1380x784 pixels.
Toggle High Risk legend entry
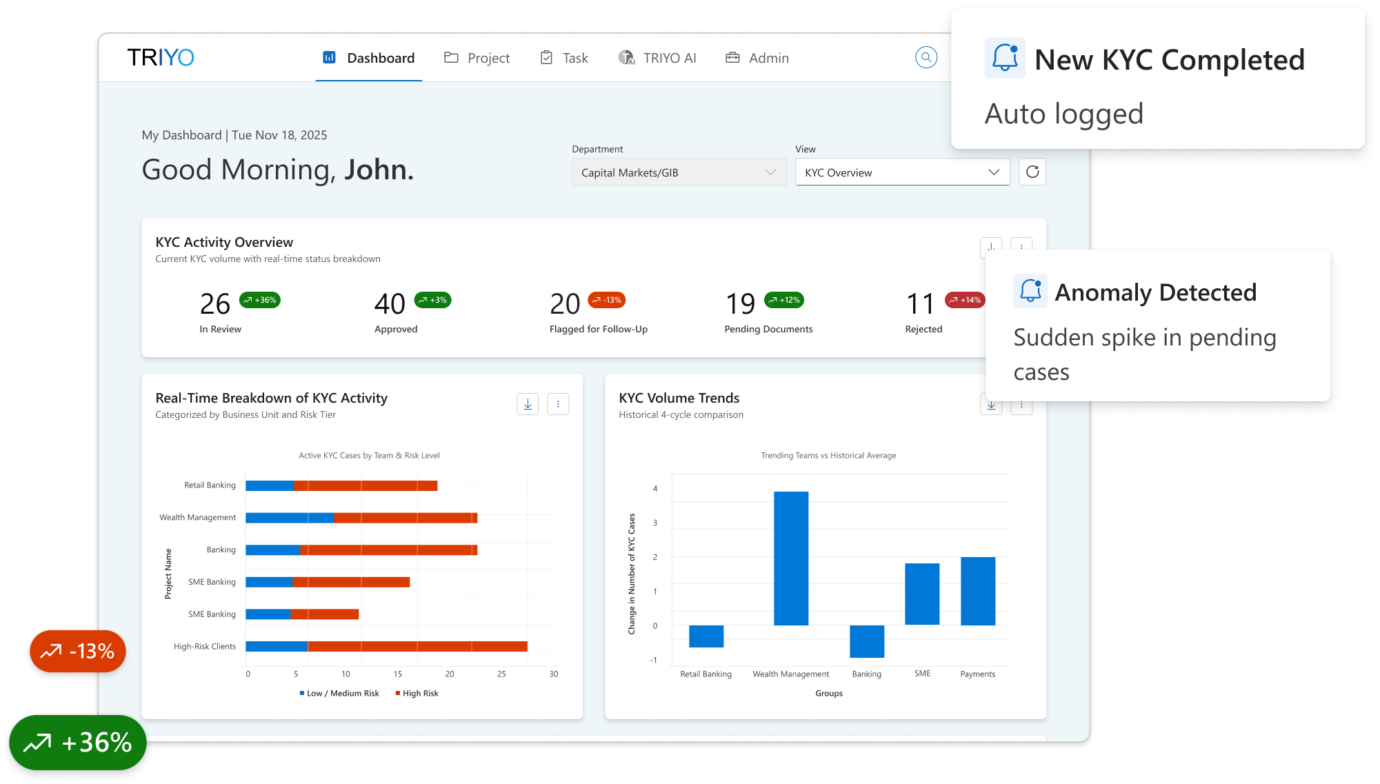417,693
